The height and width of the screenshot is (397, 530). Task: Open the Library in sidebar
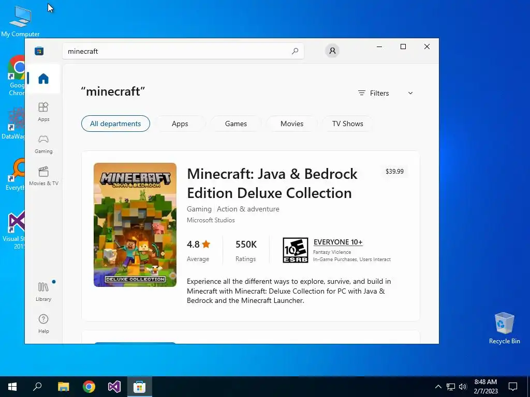(x=43, y=292)
